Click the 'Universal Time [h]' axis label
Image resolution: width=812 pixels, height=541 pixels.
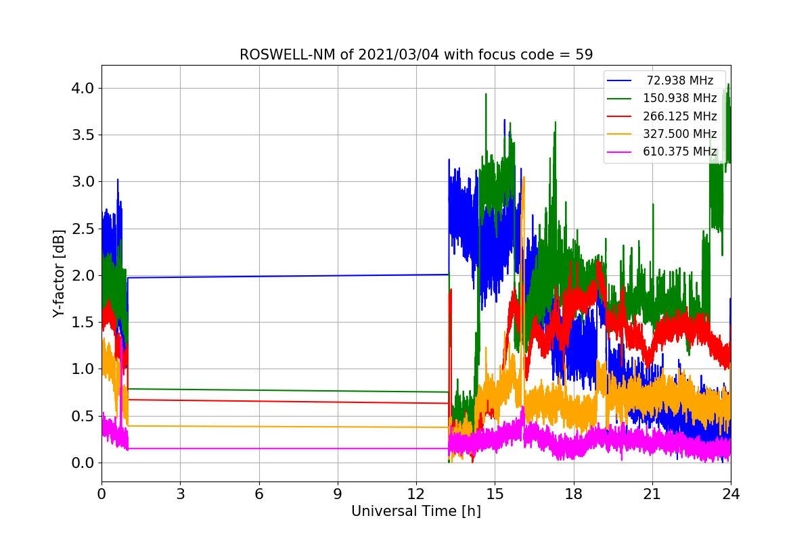pos(416,512)
